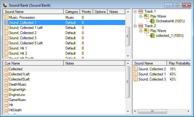Viewport: 194px width, 117px height.
Task: Click the collected_1 wave file icon
Action: pos(152,36)
